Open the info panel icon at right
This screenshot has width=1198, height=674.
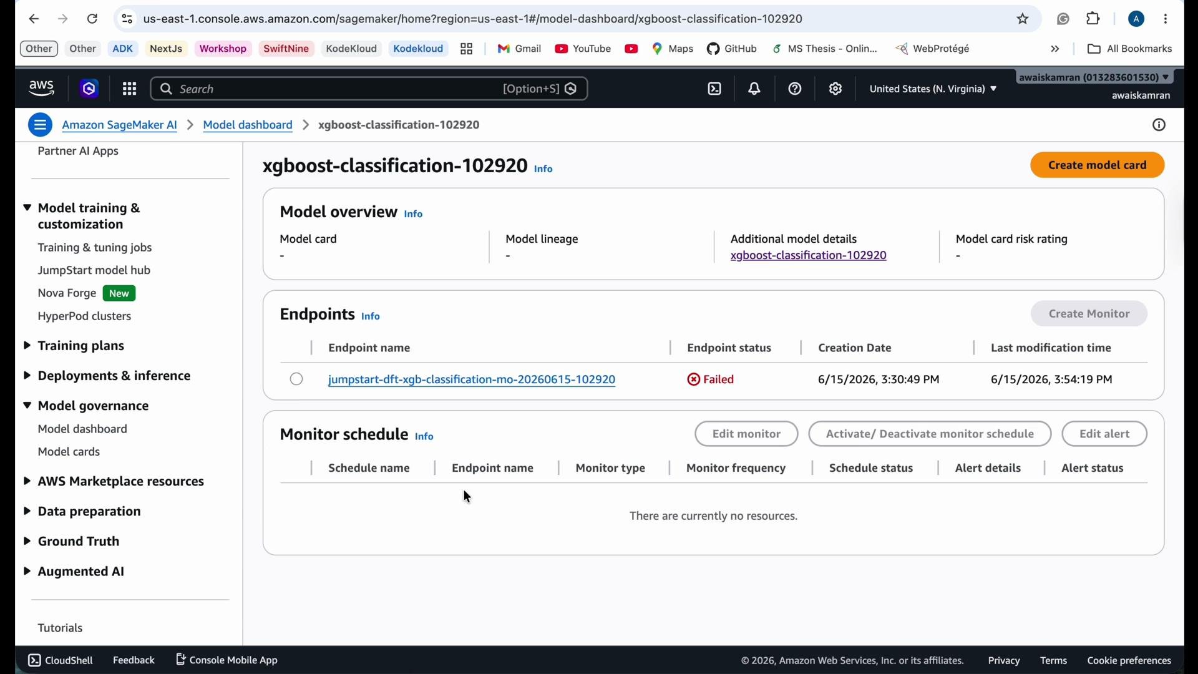(x=1159, y=125)
